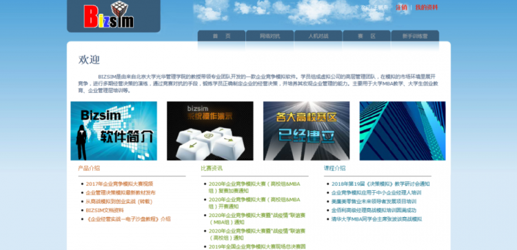Open 企业管理决策模拟最新教材发布 link
This screenshot has width=517, height=250.
(121, 193)
